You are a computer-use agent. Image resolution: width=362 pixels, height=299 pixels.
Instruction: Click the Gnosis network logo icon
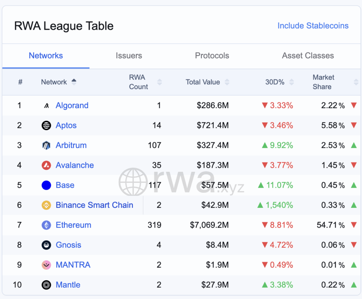point(46,245)
